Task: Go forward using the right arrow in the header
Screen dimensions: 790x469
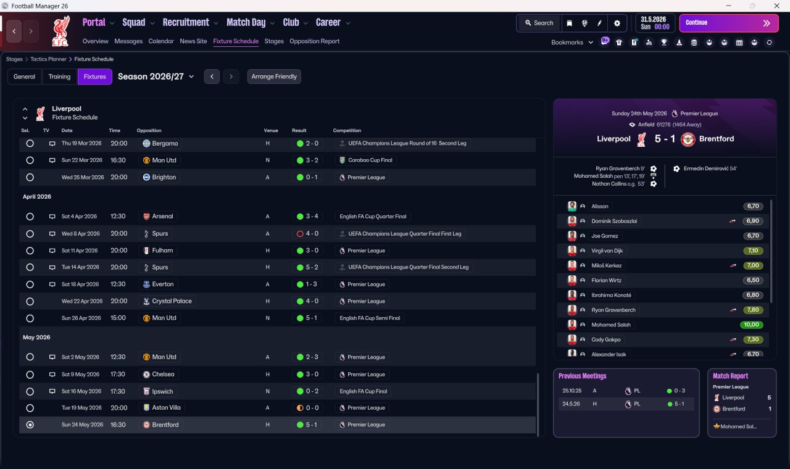Action: [x=31, y=31]
